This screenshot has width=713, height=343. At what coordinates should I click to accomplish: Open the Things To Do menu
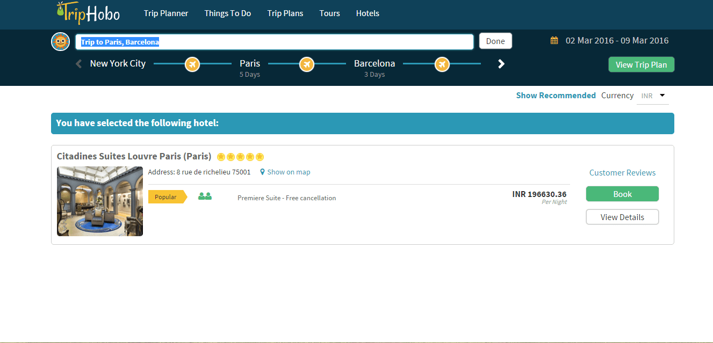click(228, 13)
